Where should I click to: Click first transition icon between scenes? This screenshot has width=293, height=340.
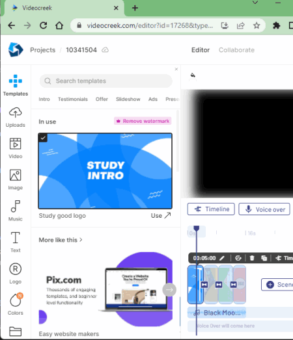[x=204, y=285]
